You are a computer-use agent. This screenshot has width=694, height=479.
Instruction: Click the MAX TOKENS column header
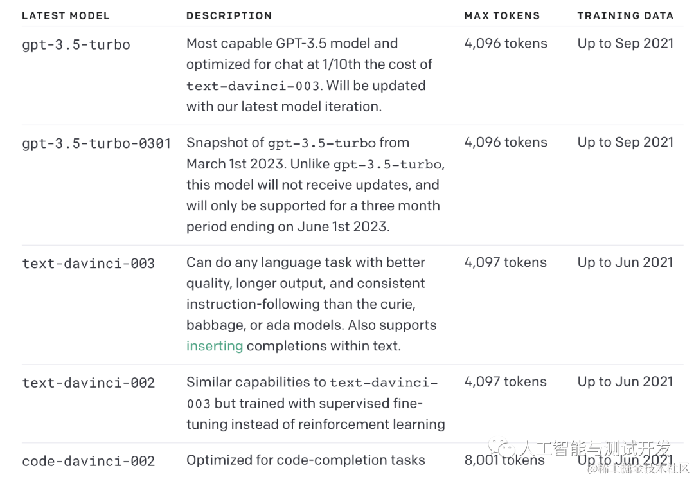pyautogui.click(x=502, y=15)
